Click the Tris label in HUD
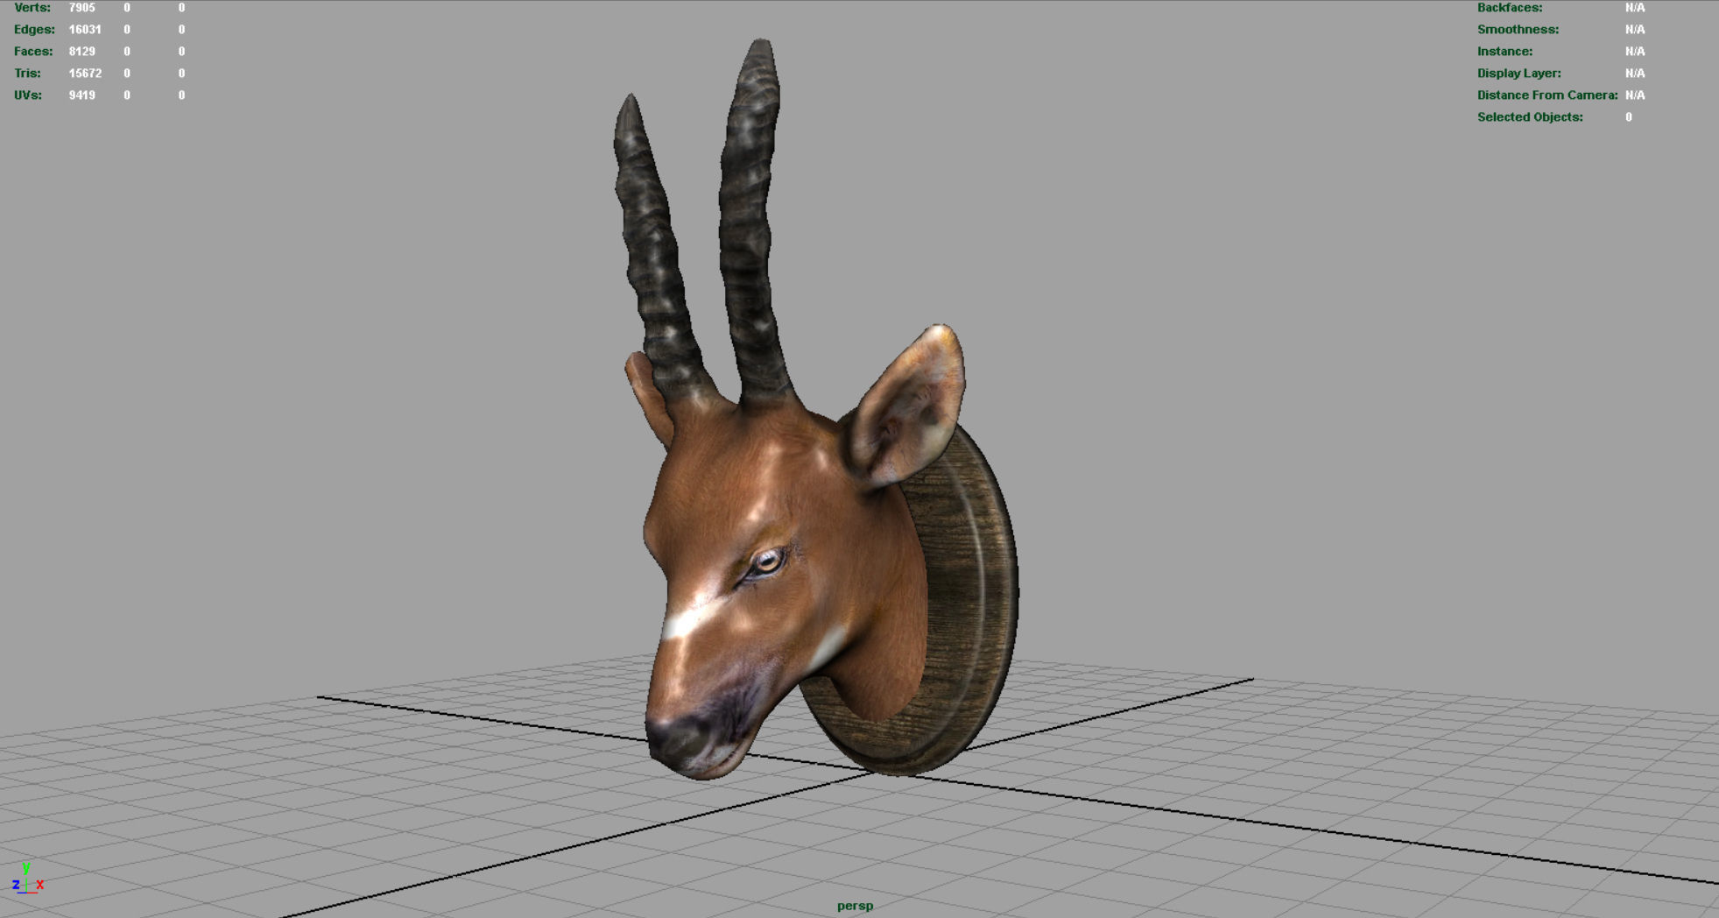1719x918 pixels. [26, 74]
